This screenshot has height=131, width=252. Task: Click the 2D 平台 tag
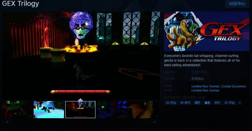pos(229,103)
